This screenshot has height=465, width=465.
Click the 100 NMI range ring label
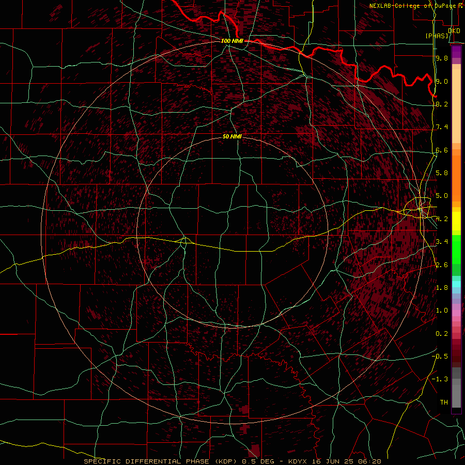coord(232,41)
